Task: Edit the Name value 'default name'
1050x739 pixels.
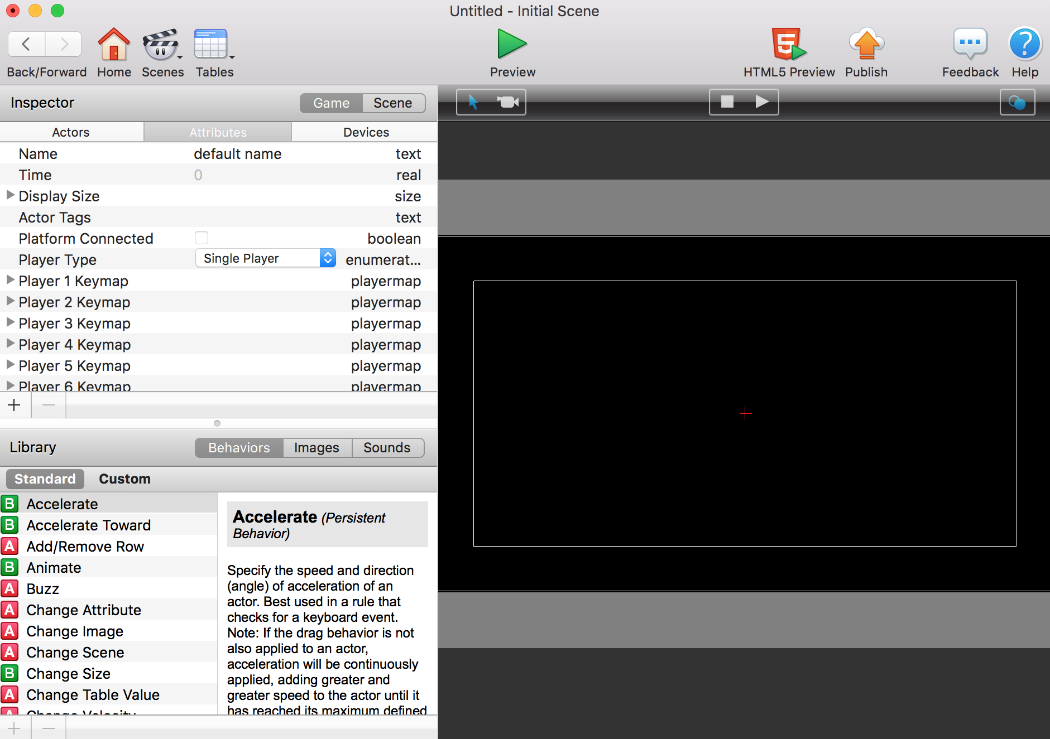Action: (237, 154)
